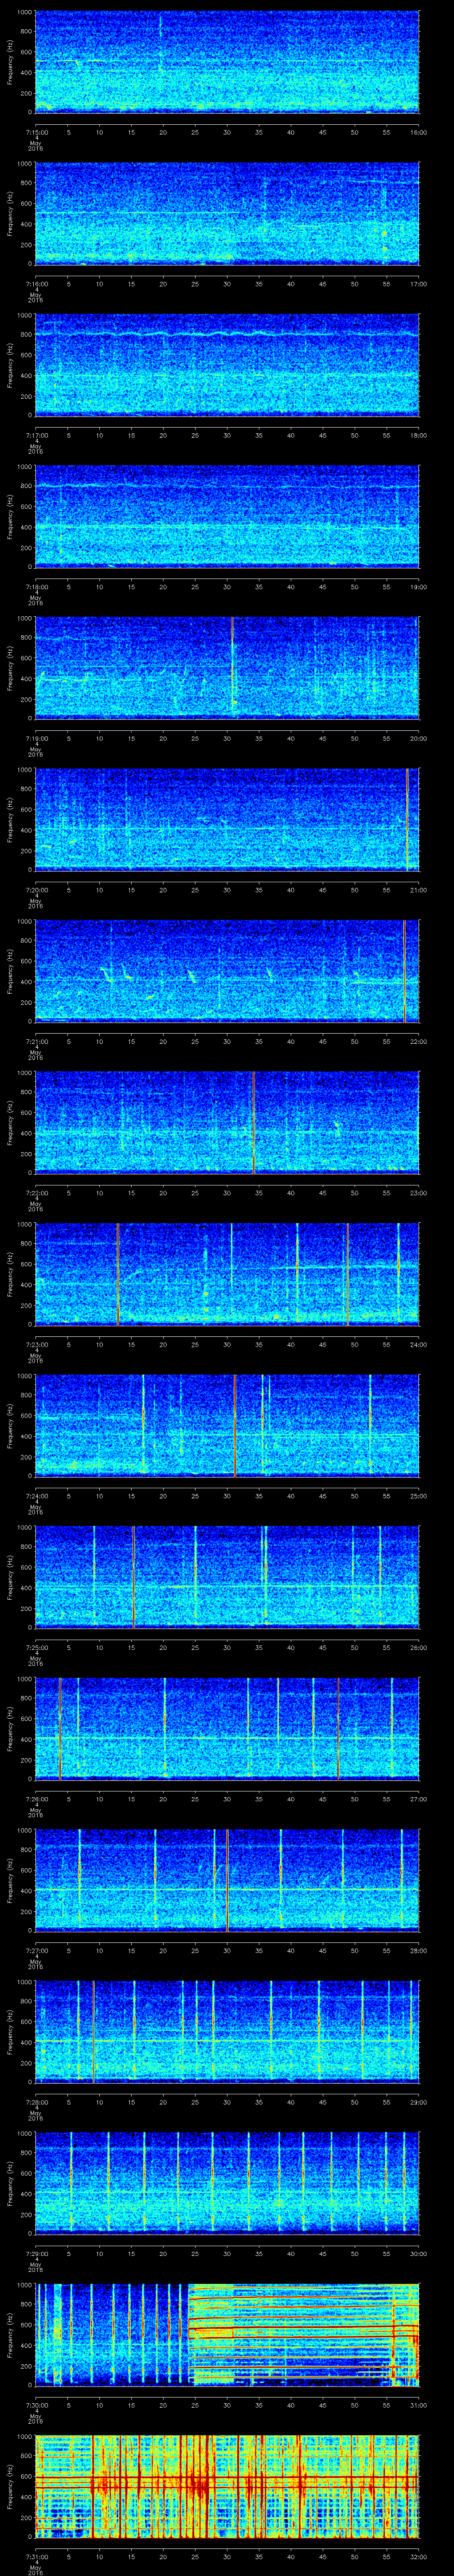Click the "16:00" end label of first panel
Screen dimensions: 454x2576
pos(418,132)
